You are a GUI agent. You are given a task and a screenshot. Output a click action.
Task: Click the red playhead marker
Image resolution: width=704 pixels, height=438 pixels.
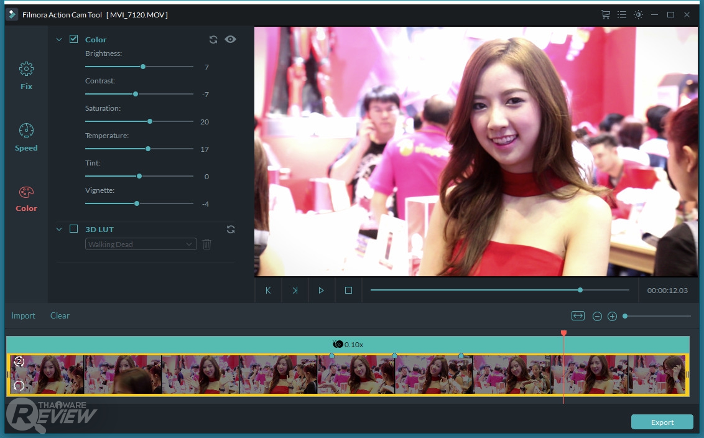click(563, 333)
